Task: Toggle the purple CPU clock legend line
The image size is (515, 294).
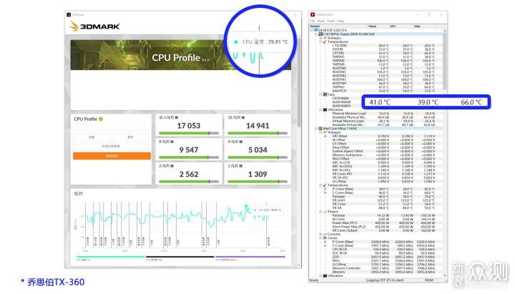Action: coord(250,257)
